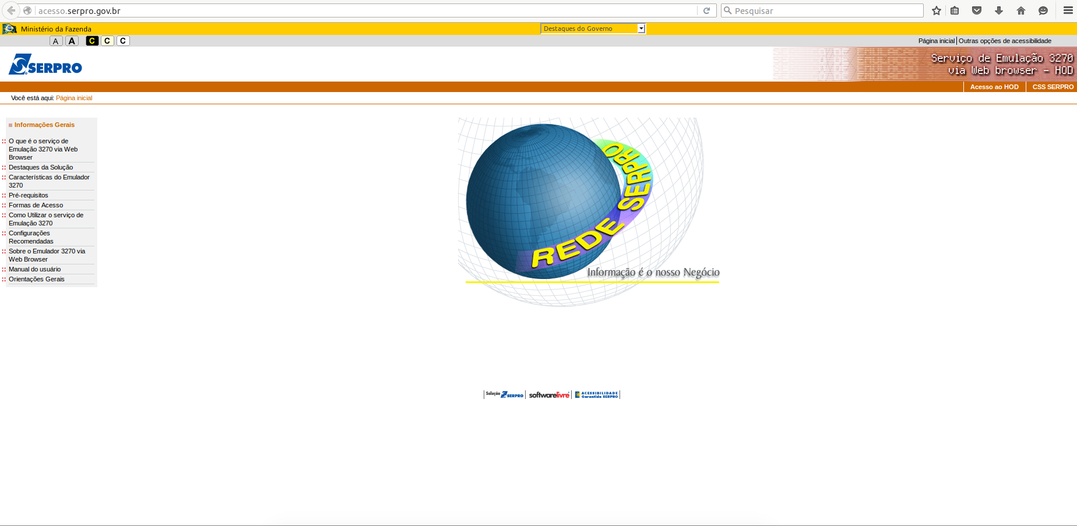
Task: Open the CSS SERPRO tab
Action: point(1053,87)
